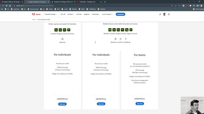Open the Magazine nav link
The width and height of the screenshot is (204, 114).
87,14
